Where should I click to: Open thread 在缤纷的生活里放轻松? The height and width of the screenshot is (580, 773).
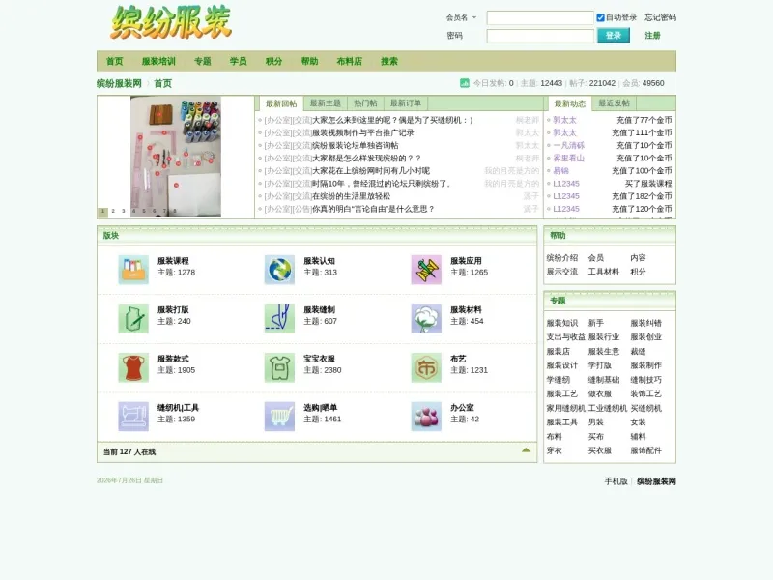point(352,196)
